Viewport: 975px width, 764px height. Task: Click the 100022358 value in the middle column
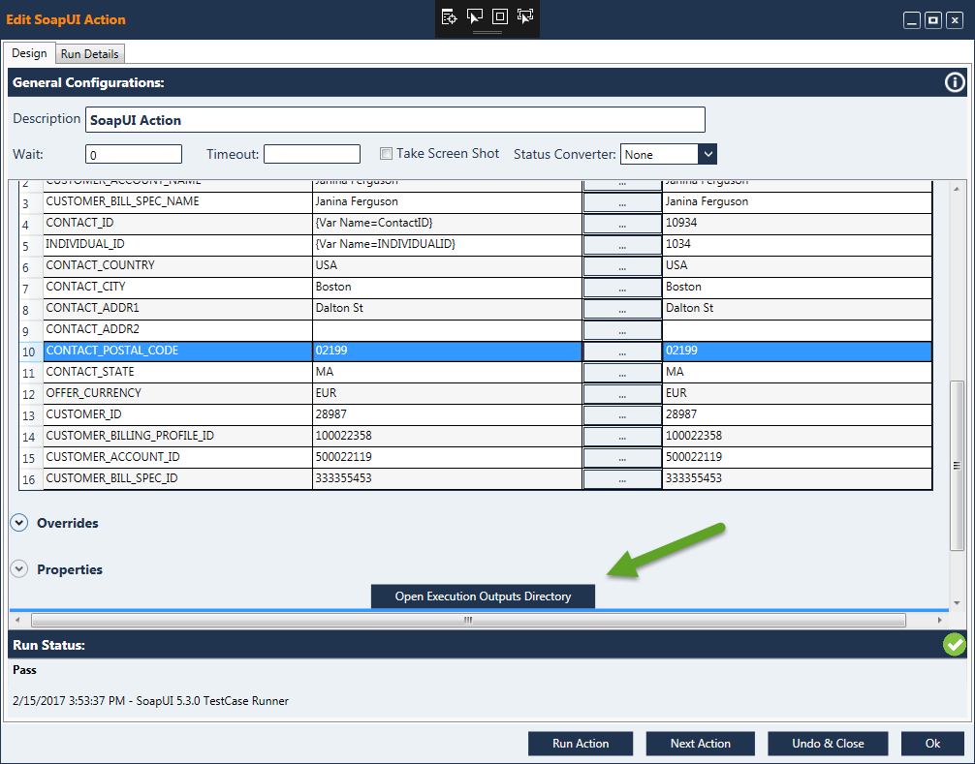click(447, 436)
